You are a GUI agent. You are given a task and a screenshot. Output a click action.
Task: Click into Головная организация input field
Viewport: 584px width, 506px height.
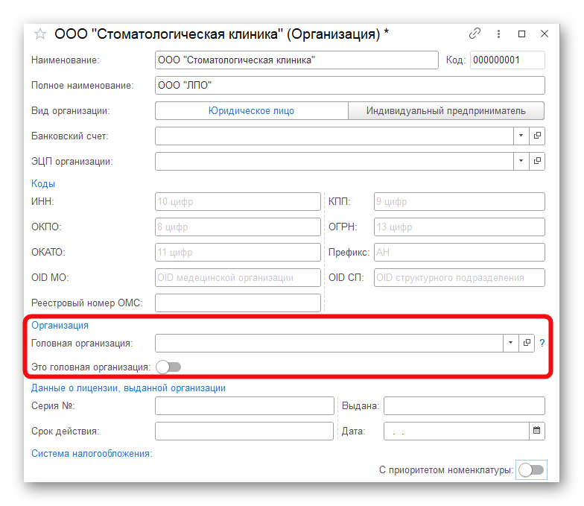click(x=329, y=343)
